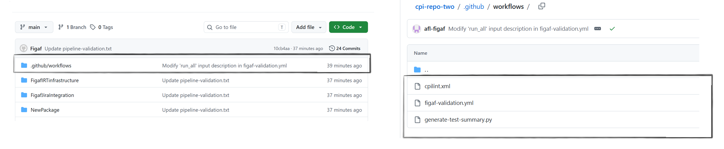
Task: View the 0 Tags link
Action: pos(102,27)
